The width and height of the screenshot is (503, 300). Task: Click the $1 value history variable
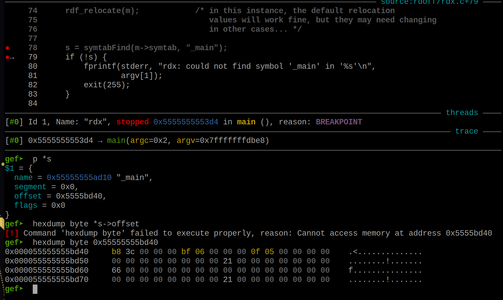10,168
